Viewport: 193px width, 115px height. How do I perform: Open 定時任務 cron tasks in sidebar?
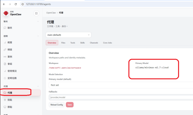tap(12, 78)
